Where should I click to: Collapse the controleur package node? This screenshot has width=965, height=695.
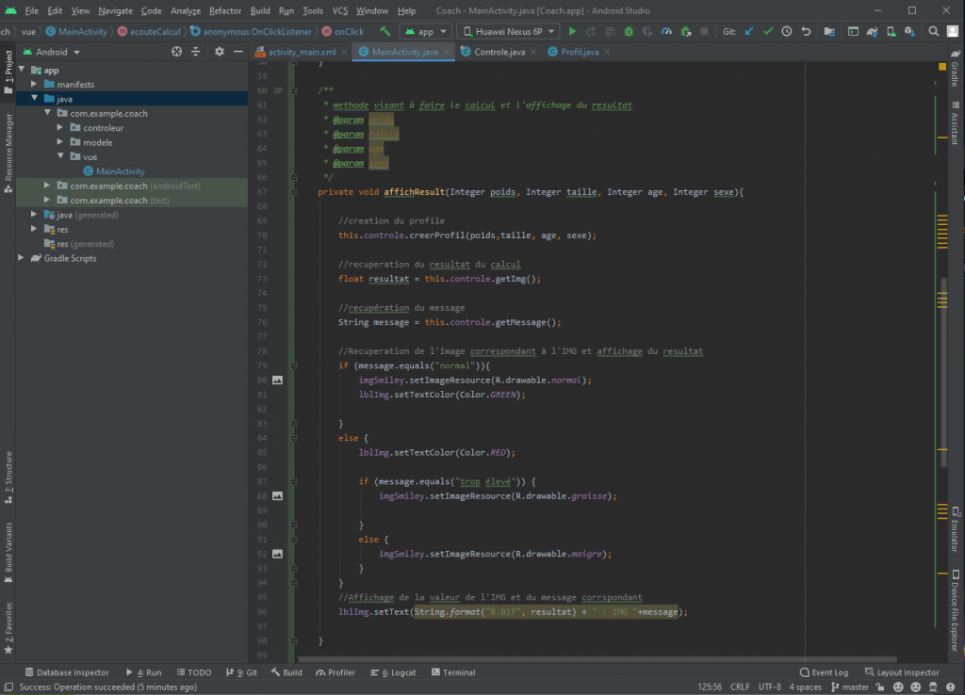[60, 128]
